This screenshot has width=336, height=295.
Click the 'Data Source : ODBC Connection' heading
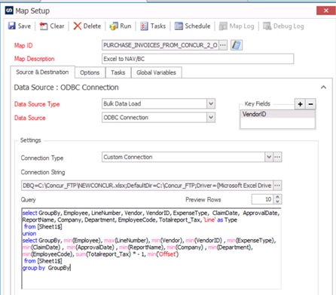click(x=66, y=88)
